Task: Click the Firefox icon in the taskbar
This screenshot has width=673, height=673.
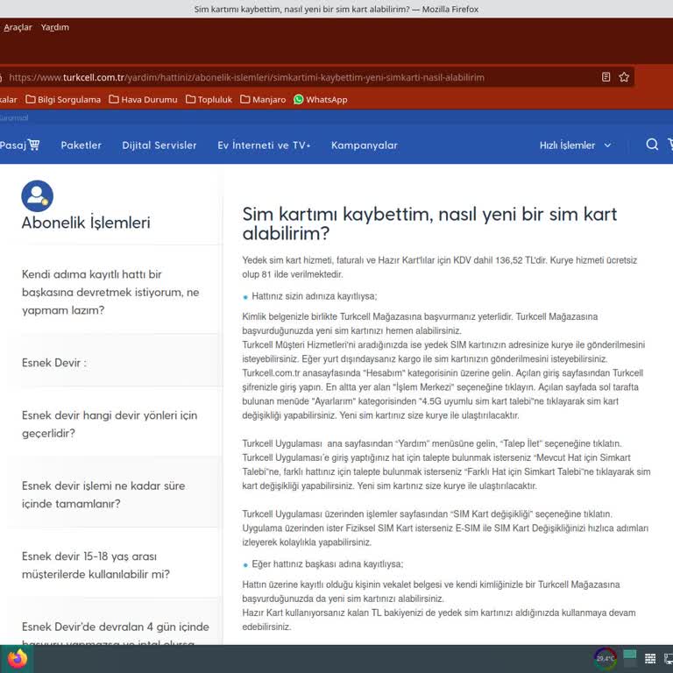Action: 18,659
